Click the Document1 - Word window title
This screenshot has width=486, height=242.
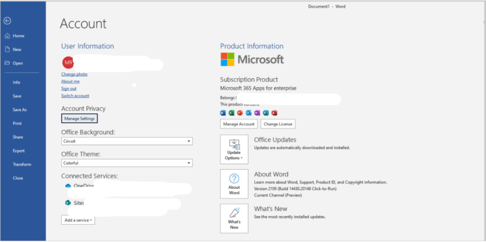(x=327, y=6)
